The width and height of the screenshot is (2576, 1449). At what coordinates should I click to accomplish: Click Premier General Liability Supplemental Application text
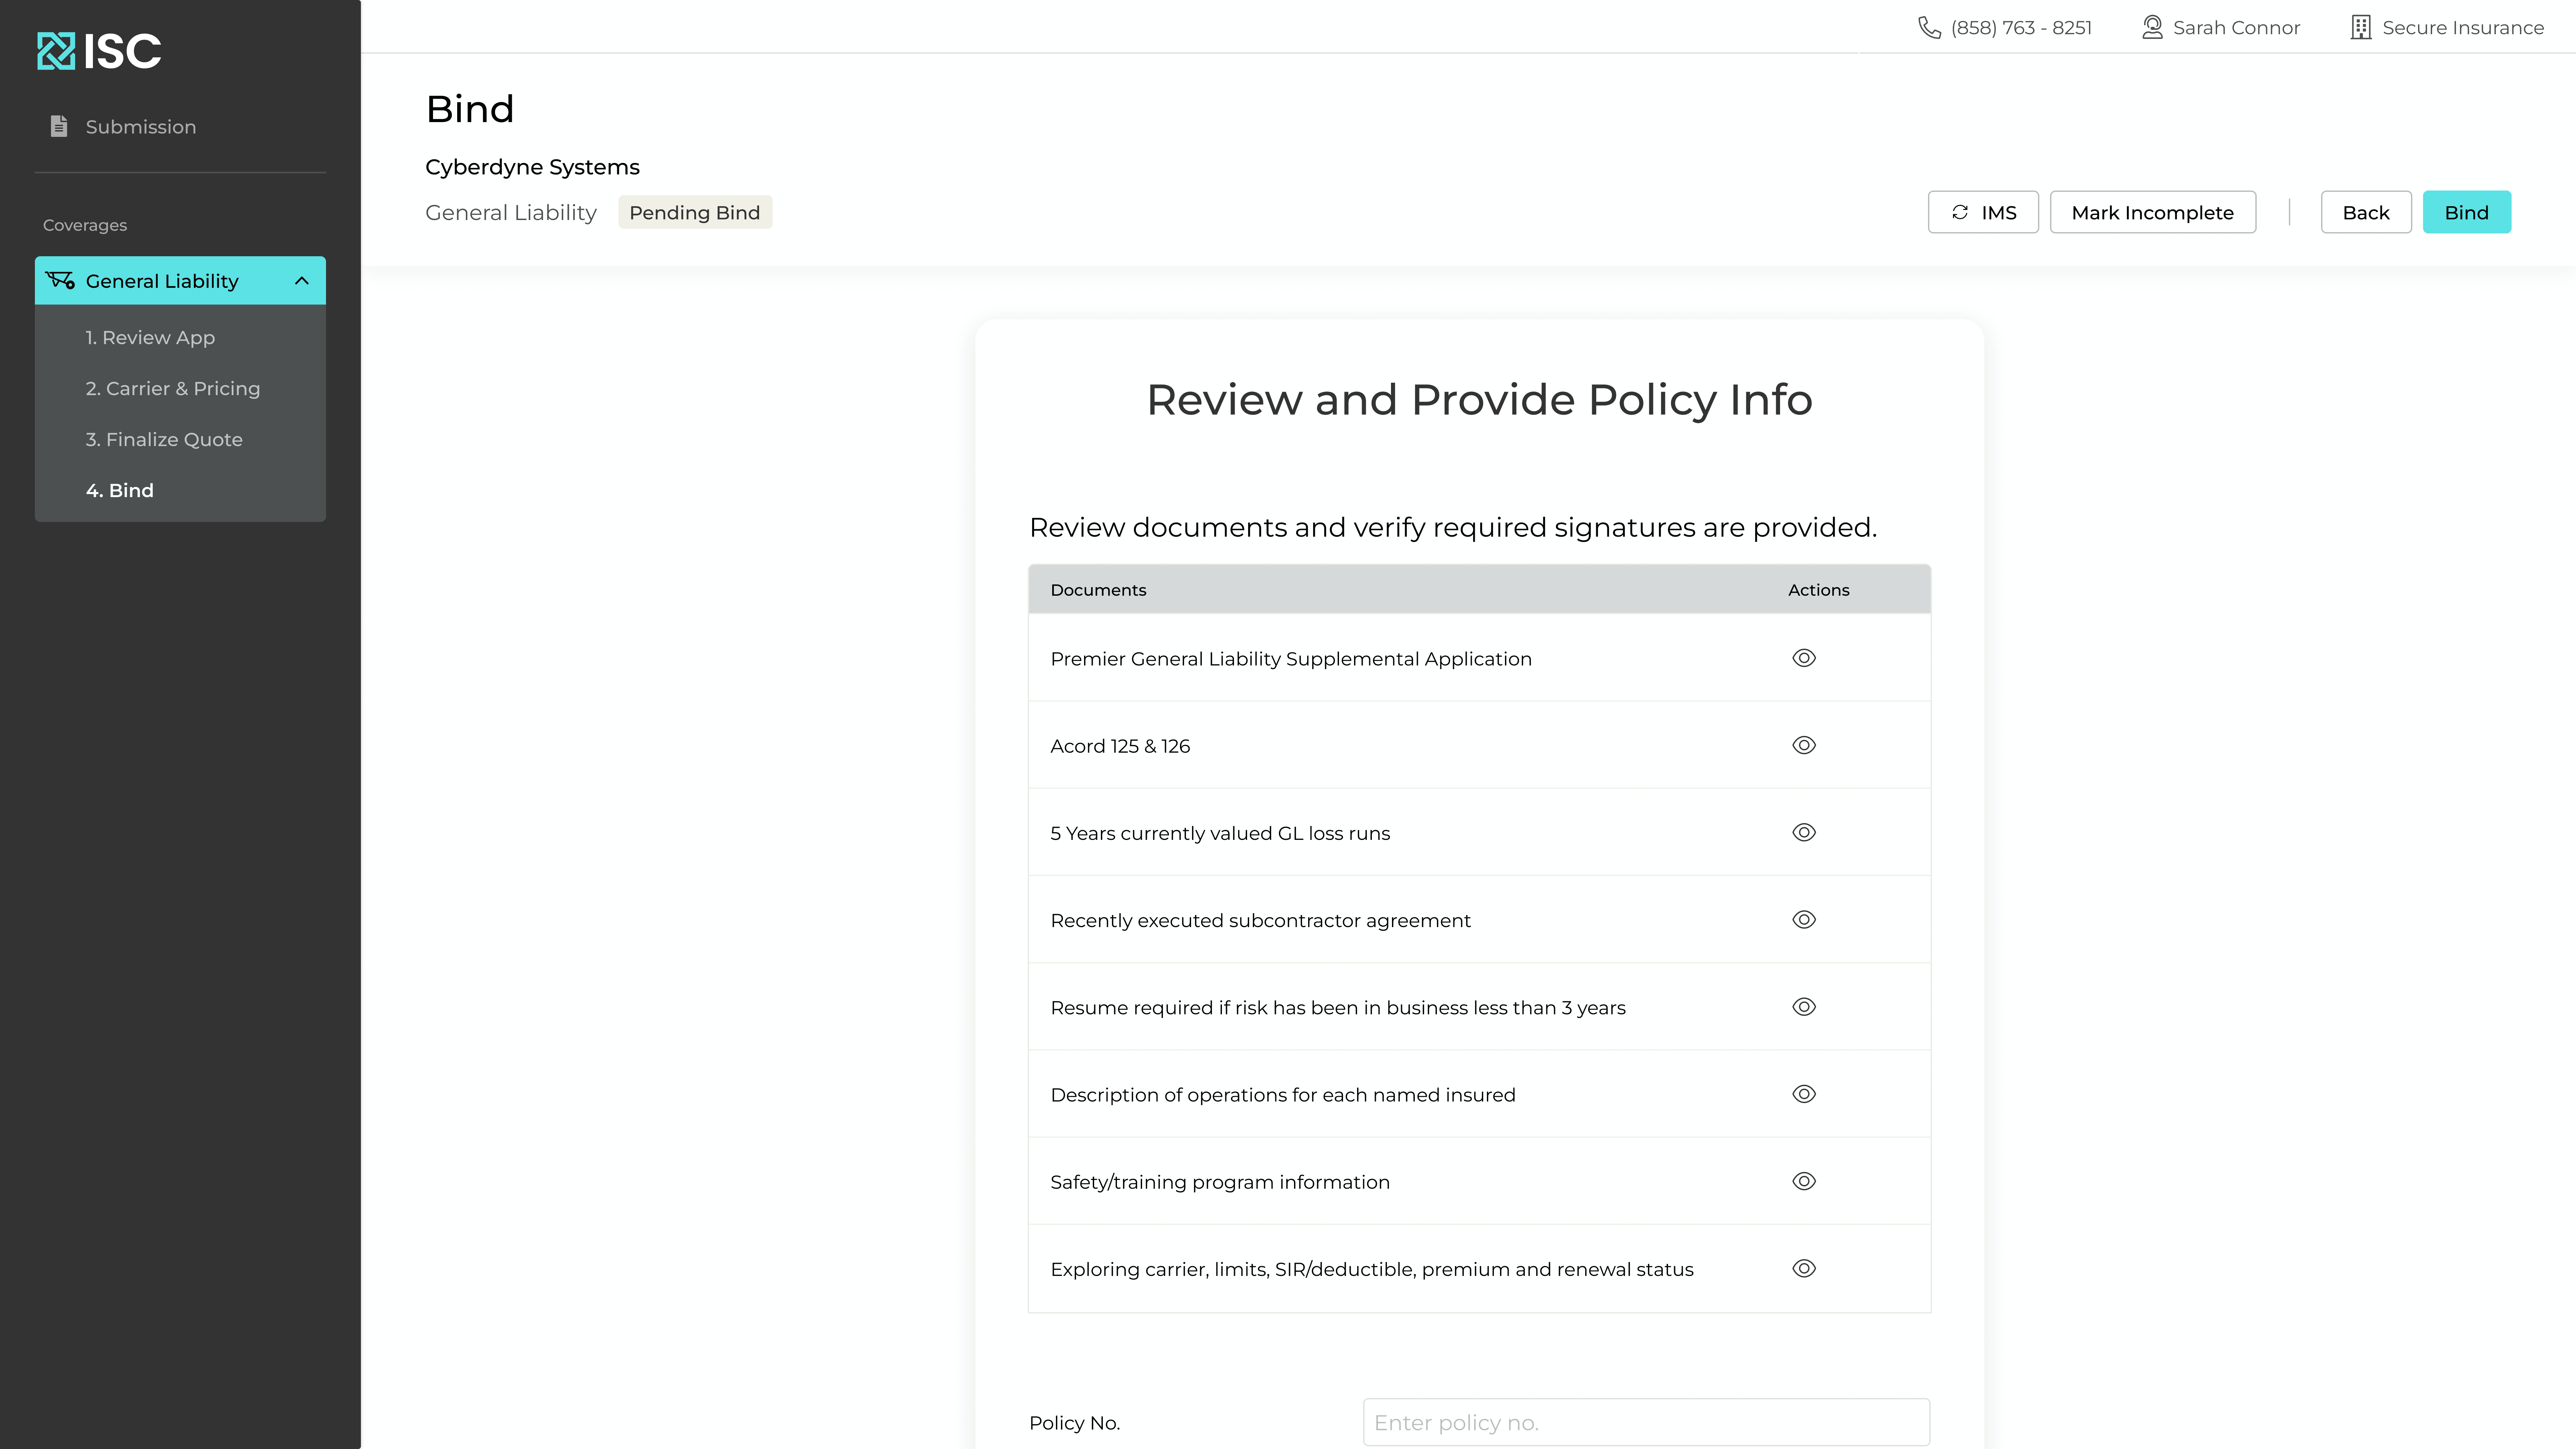pyautogui.click(x=1291, y=659)
